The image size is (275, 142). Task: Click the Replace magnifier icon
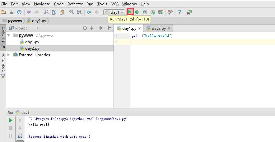[x=79, y=12]
